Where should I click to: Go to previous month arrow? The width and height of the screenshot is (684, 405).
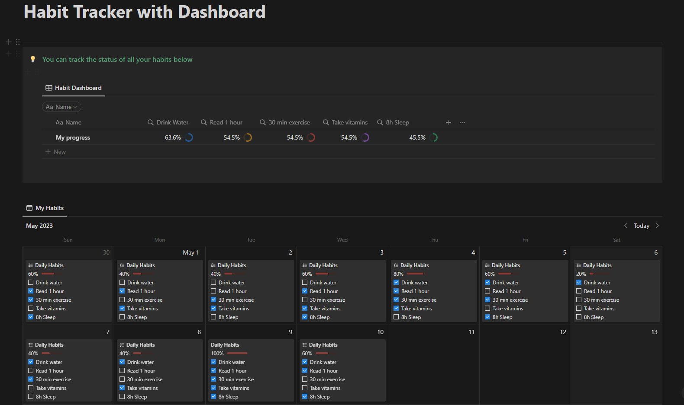point(626,226)
